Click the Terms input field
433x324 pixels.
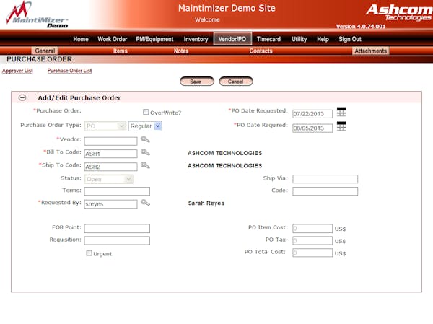(117, 191)
